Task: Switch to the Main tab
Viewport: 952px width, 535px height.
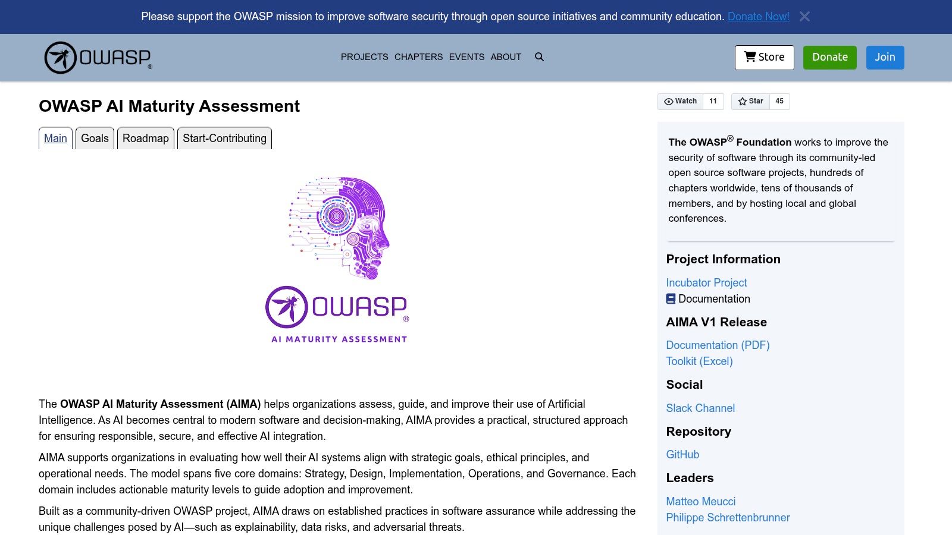Action: click(55, 139)
